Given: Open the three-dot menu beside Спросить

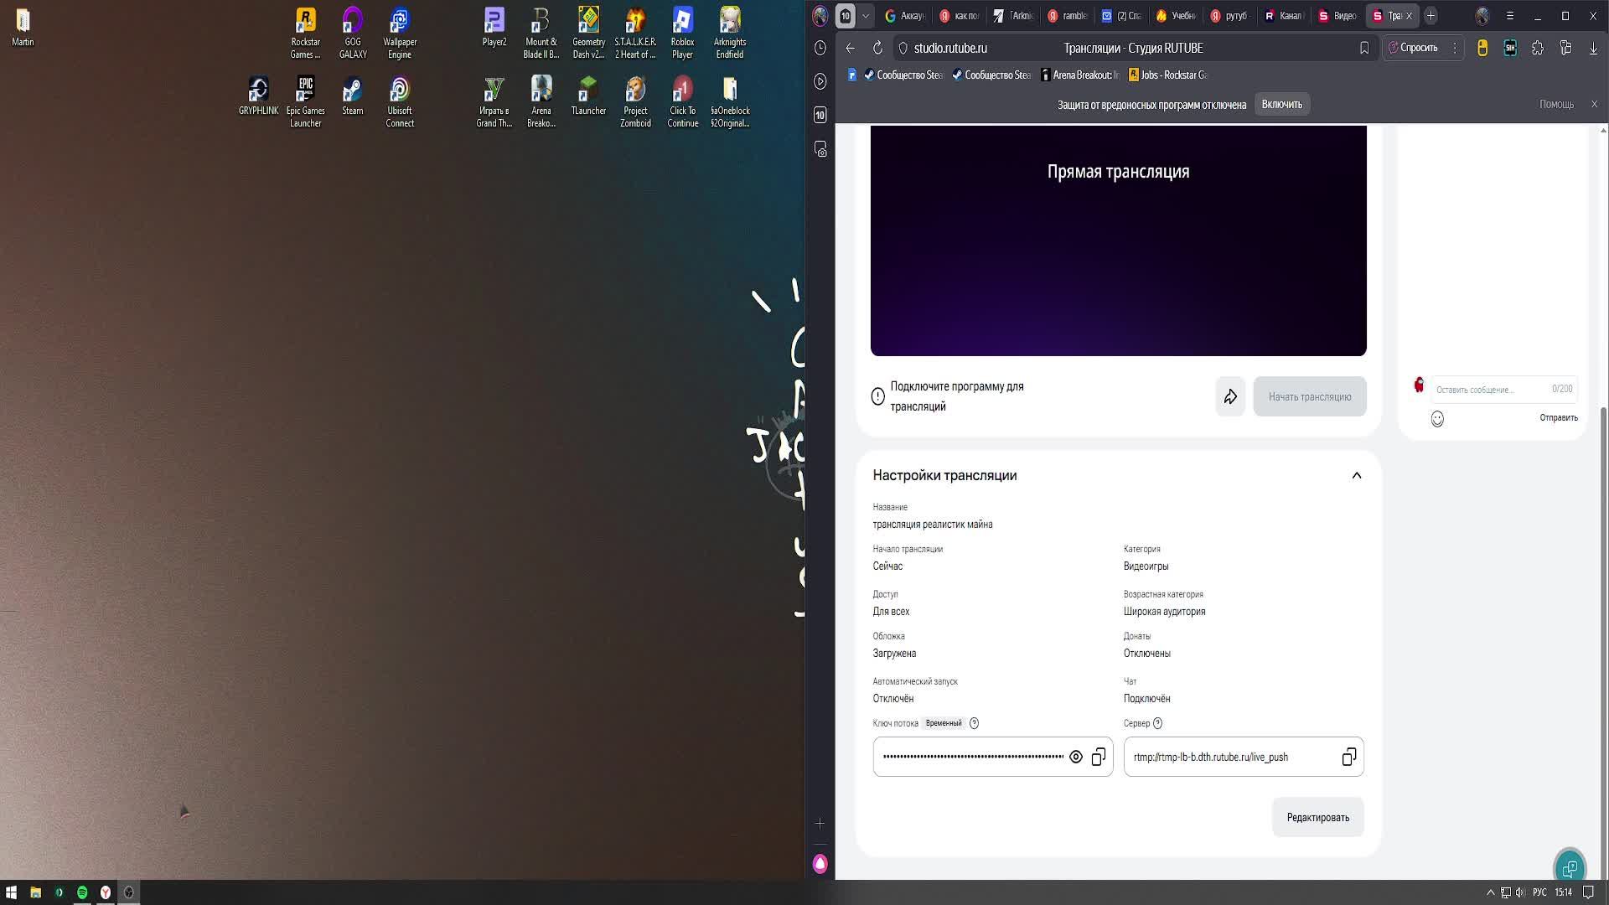Looking at the screenshot, I should [x=1455, y=48].
